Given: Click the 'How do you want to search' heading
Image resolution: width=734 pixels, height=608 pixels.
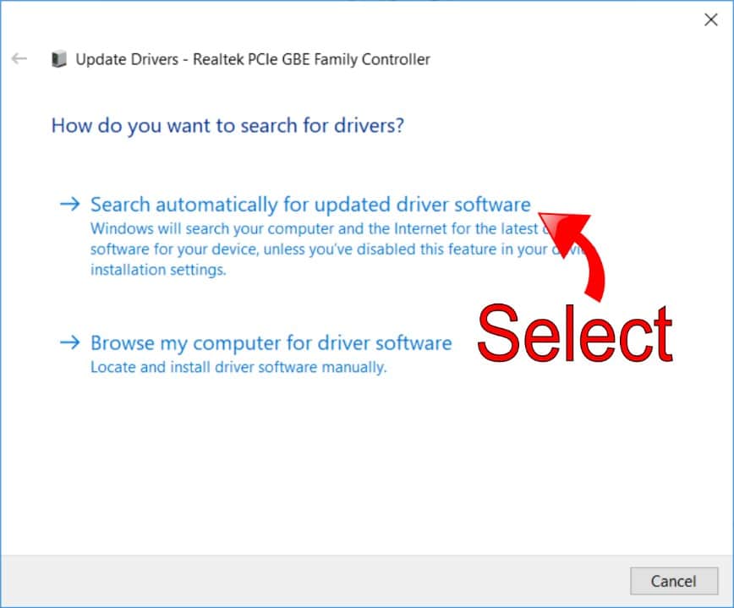Looking at the screenshot, I should (x=227, y=126).
